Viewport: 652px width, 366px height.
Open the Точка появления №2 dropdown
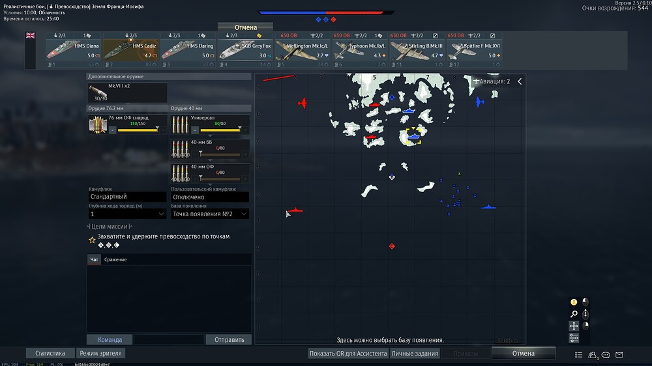coord(210,214)
